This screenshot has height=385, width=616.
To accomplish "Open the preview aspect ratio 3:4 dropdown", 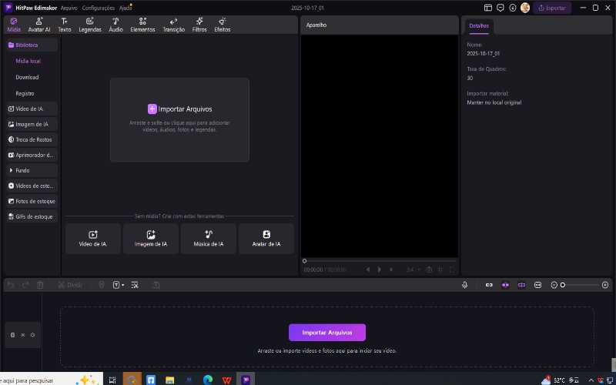I will (x=412, y=269).
